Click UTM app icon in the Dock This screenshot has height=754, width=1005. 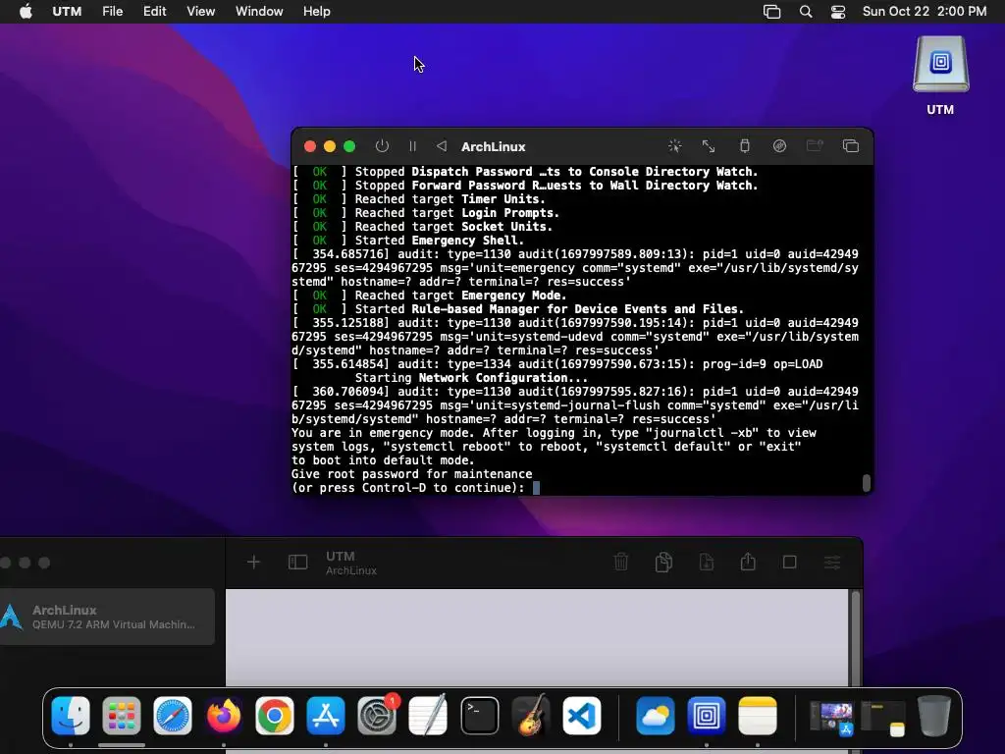pyautogui.click(x=707, y=716)
